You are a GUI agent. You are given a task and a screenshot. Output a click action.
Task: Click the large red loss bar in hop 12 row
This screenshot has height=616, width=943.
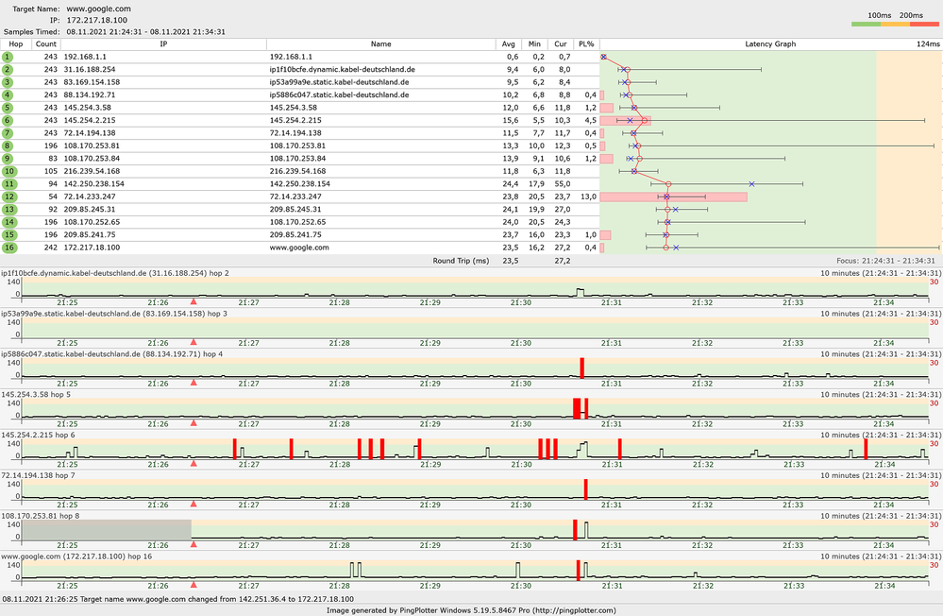pos(674,197)
